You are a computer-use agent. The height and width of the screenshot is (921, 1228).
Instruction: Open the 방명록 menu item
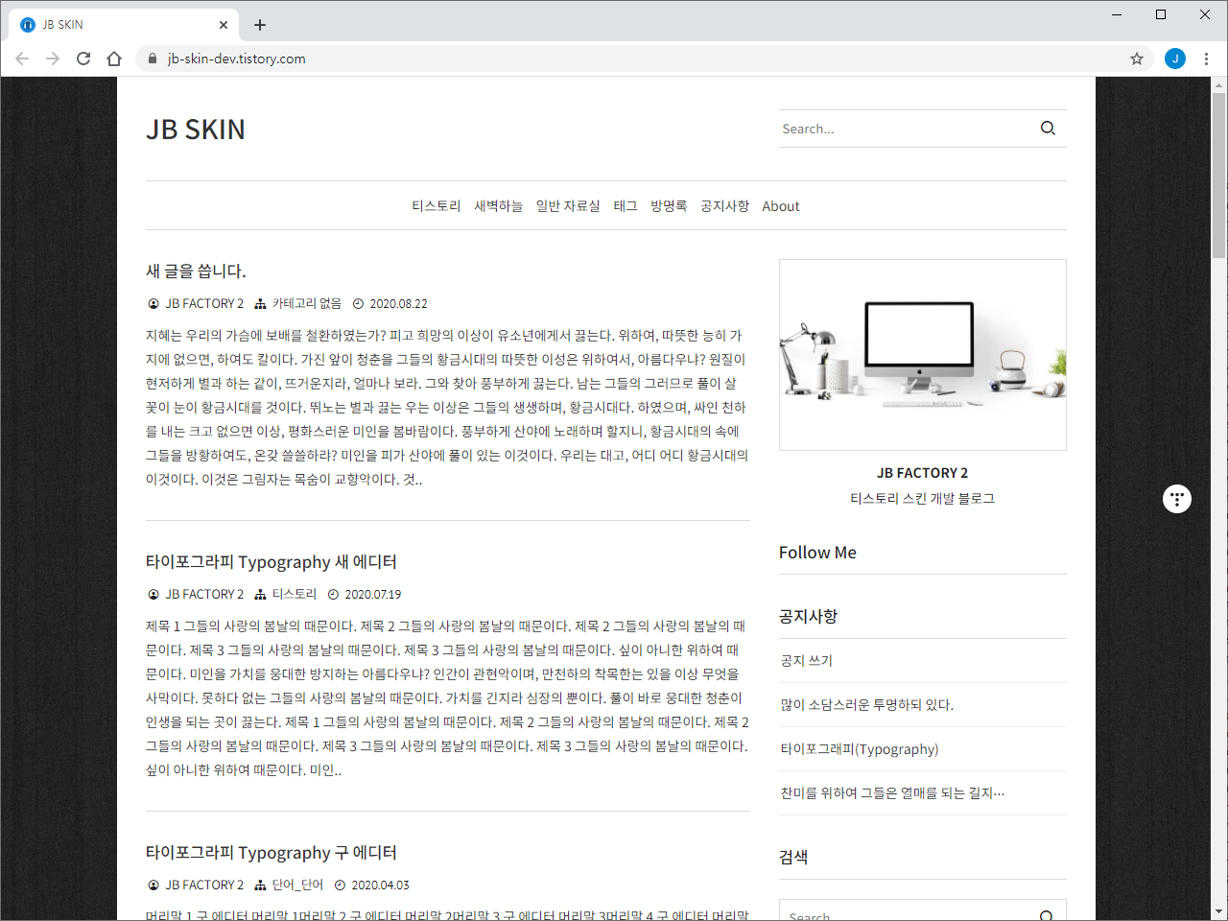tap(669, 206)
